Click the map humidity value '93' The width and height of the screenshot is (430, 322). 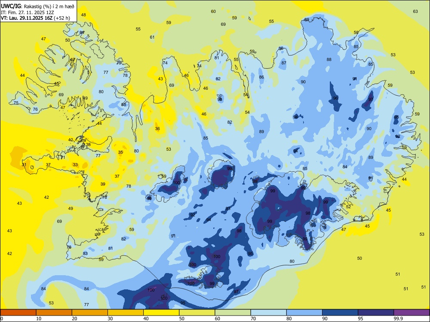pyautogui.click(x=228, y=209)
